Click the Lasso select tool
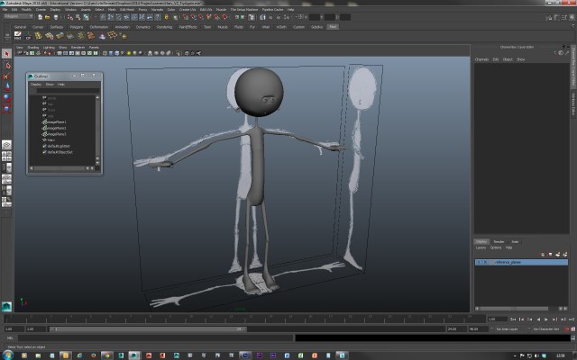 pyautogui.click(x=6, y=65)
